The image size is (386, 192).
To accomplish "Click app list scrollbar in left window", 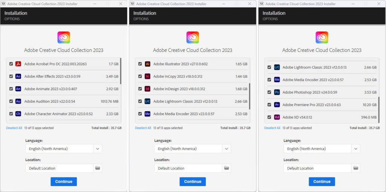I will point(121,71).
